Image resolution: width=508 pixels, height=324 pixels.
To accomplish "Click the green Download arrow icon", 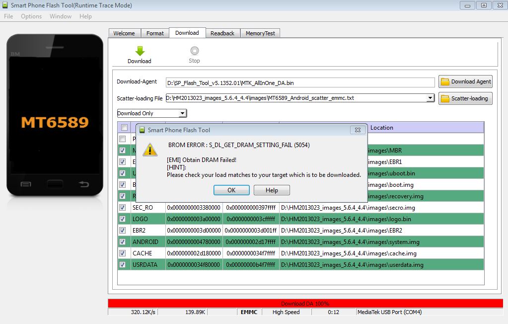I will click(x=140, y=51).
